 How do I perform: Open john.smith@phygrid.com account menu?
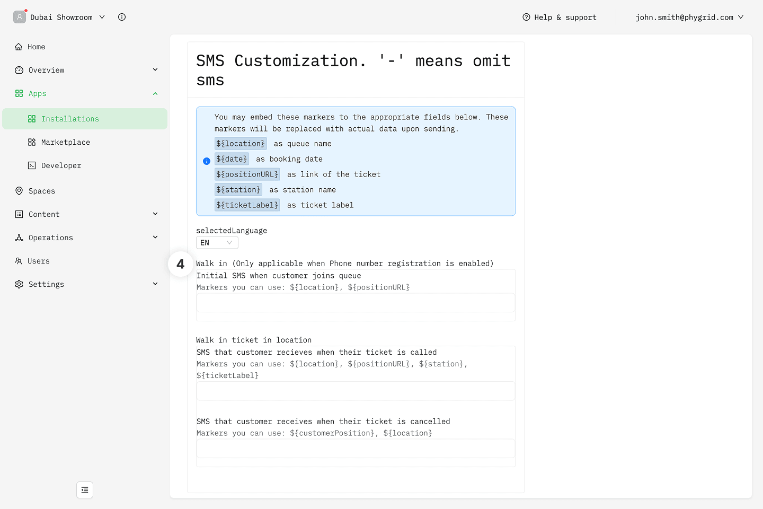click(x=689, y=17)
